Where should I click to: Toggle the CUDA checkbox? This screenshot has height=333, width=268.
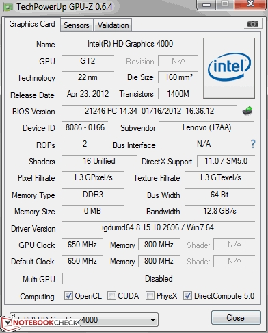[111, 296]
